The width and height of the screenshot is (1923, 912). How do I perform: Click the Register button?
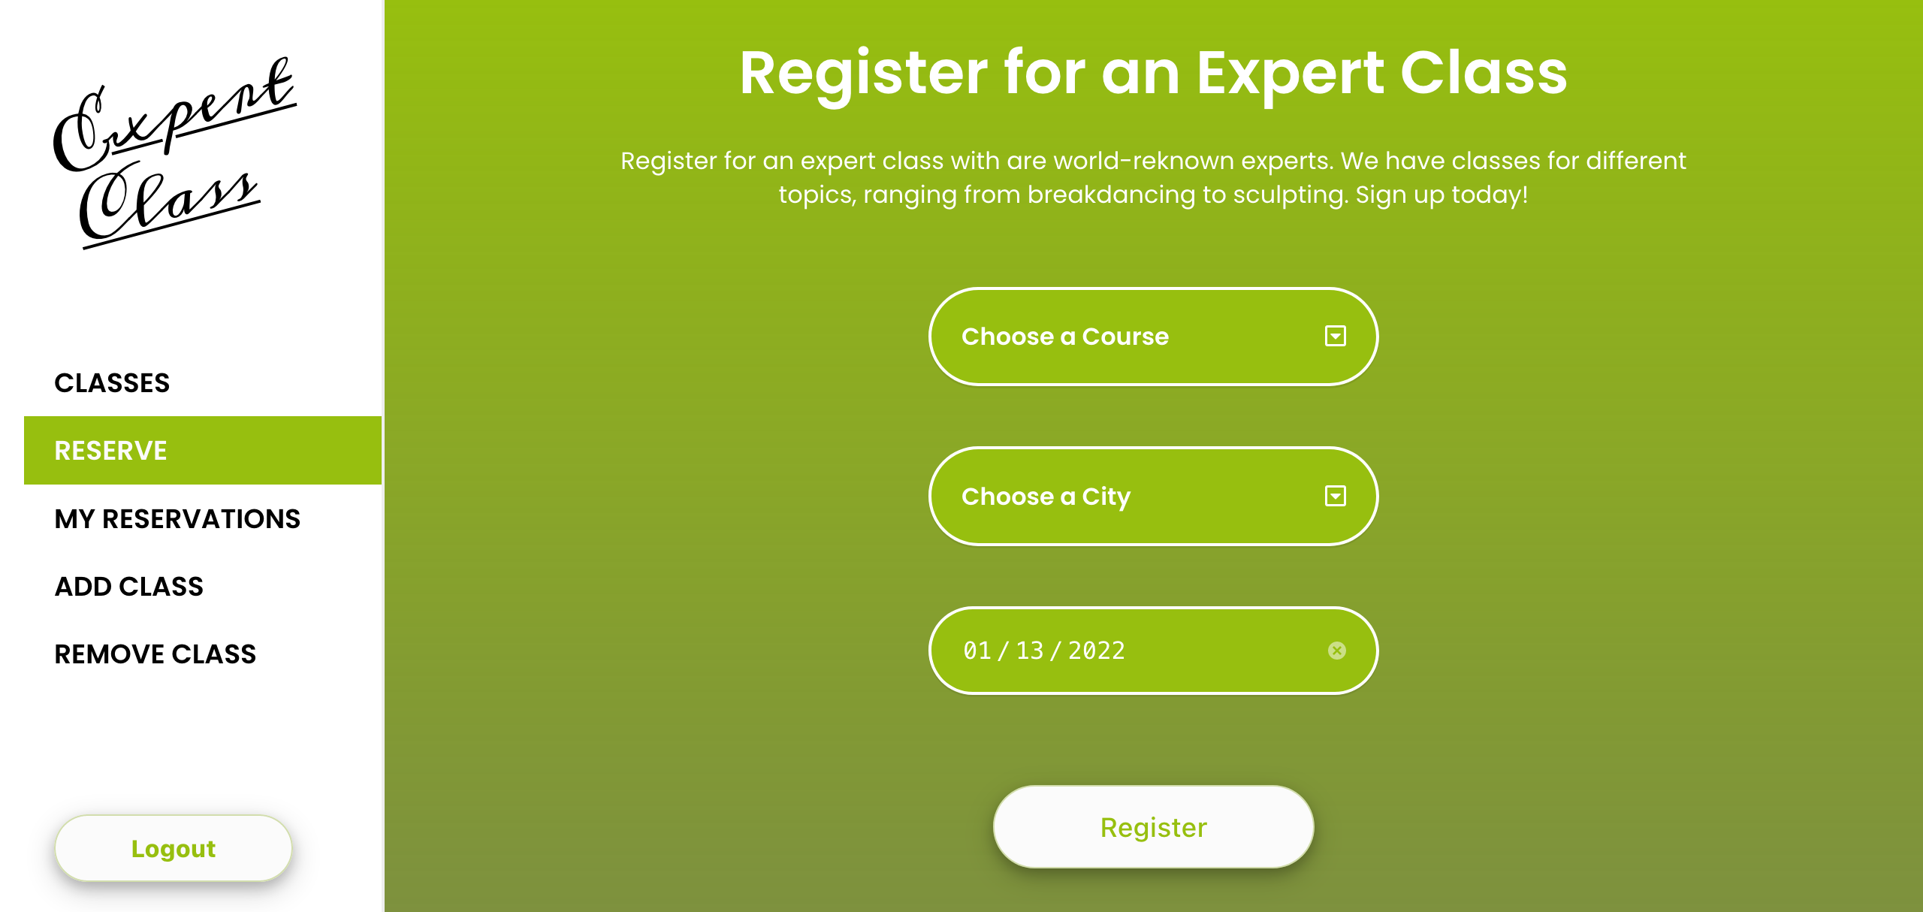pos(1153,826)
